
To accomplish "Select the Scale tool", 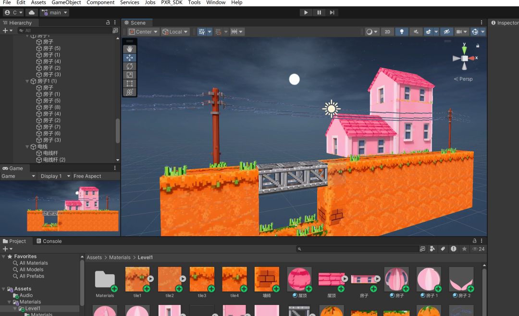I will (x=130, y=75).
